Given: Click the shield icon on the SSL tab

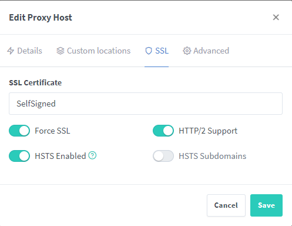Looking at the screenshot, I should tap(149, 51).
